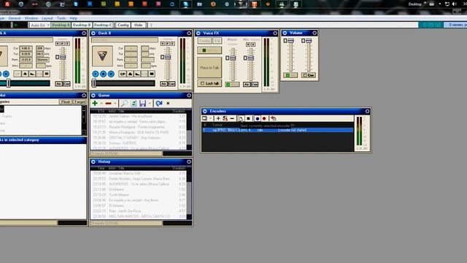This screenshot has width=467, height=263.
Task: Click the Deck A song info rectangle icon
Action: 47,74
